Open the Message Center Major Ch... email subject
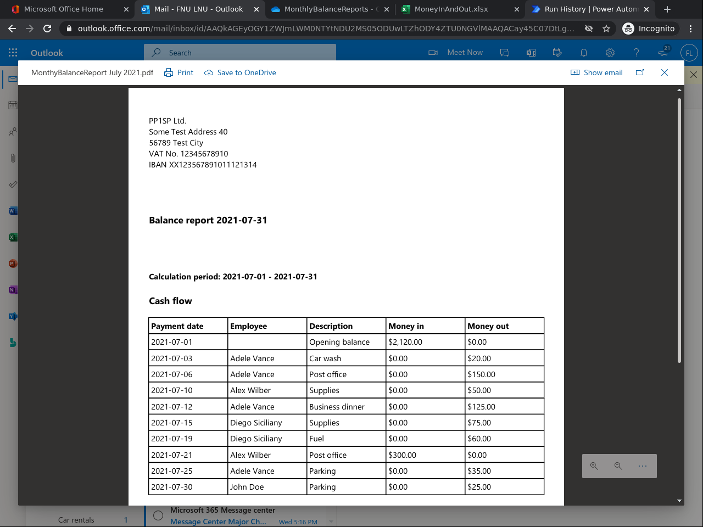Image resolution: width=703 pixels, height=527 pixels. point(218,522)
